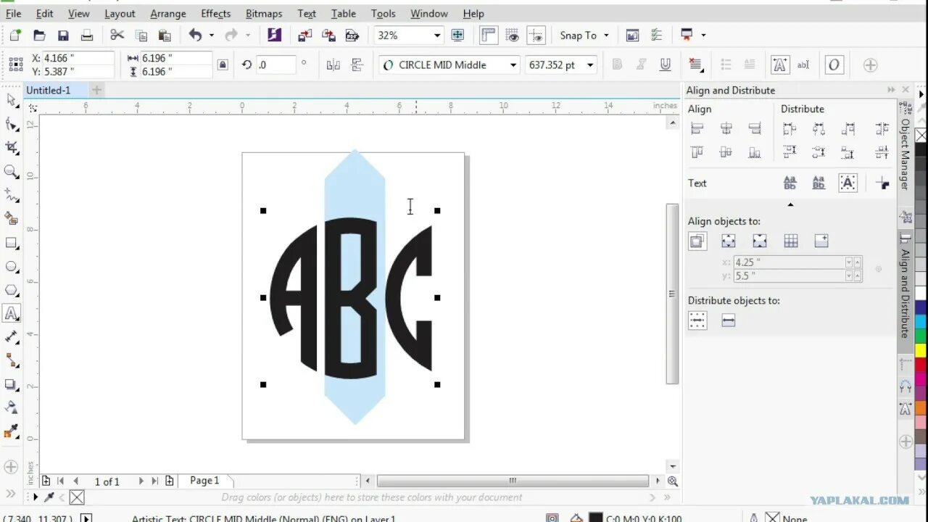Screen dimensions: 928x522
Task: Select the Polygon tool in the toolbox
Action: coord(12,290)
